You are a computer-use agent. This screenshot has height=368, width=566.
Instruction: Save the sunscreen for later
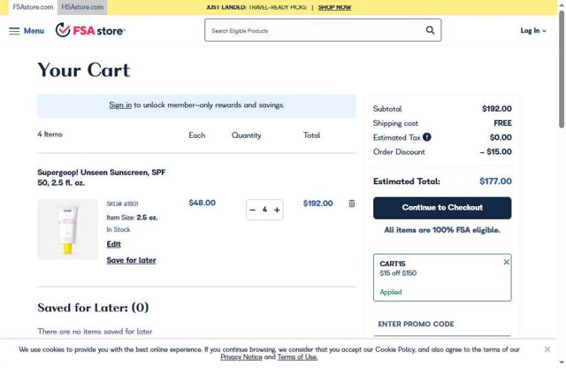coord(131,261)
